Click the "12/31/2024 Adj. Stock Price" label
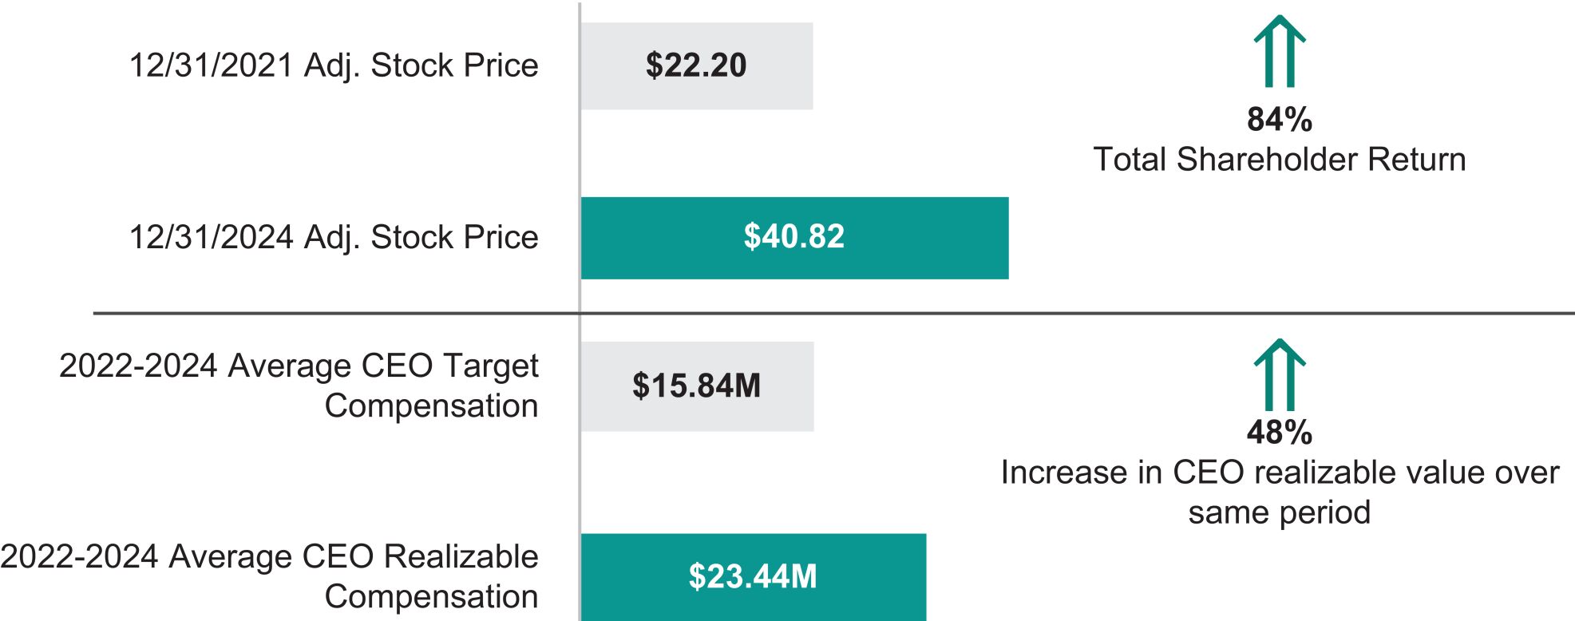The image size is (1575, 621). click(333, 237)
